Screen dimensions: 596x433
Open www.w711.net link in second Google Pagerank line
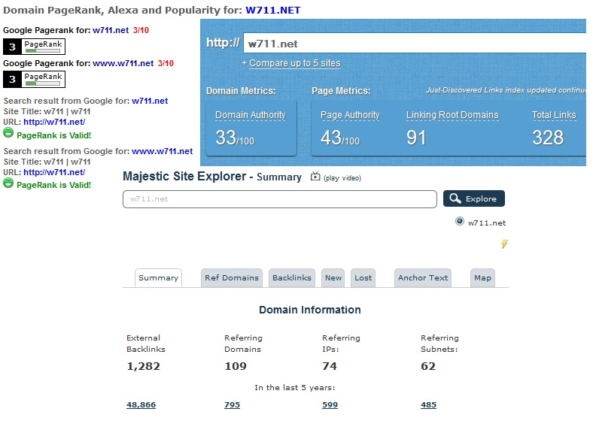123,63
